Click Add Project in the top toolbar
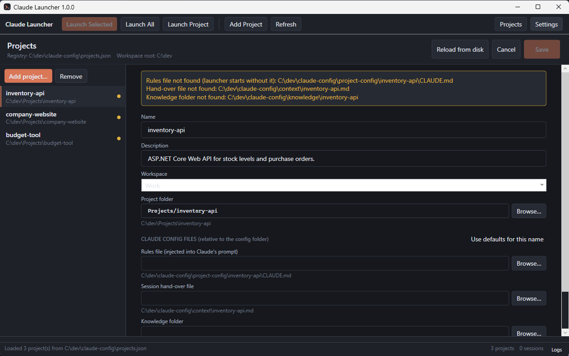Image resolution: width=569 pixels, height=356 pixels. pyautogui.click(x=246, y=24)
